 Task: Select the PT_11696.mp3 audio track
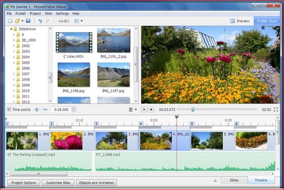pos(185,161)
